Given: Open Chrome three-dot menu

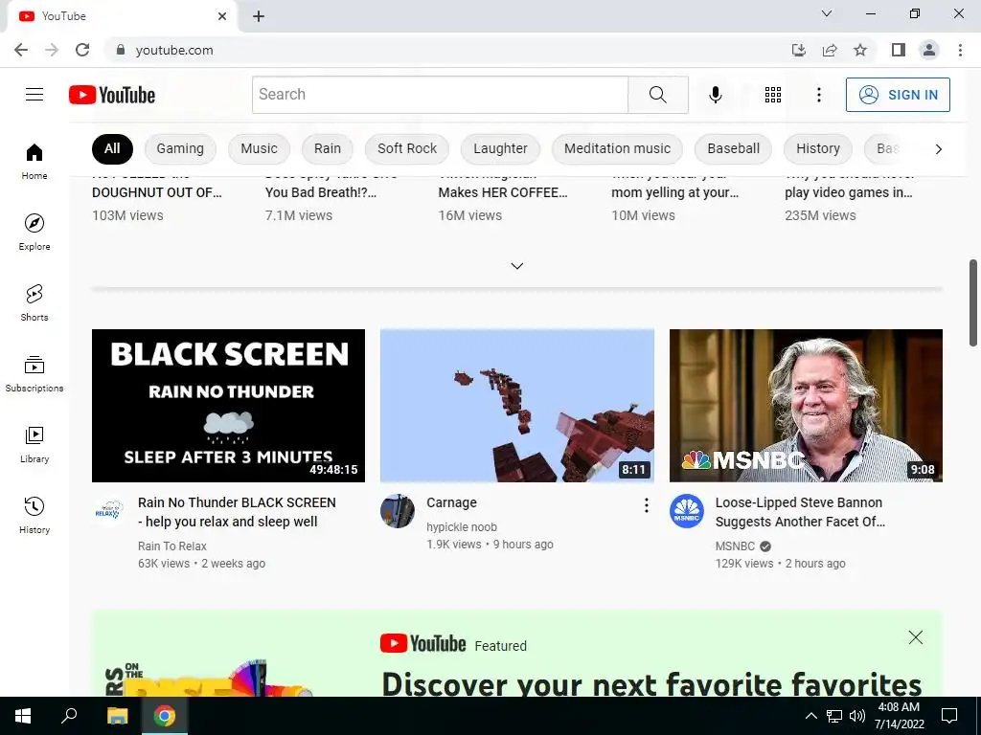Looking at the screenshot, I should point(960,50).
